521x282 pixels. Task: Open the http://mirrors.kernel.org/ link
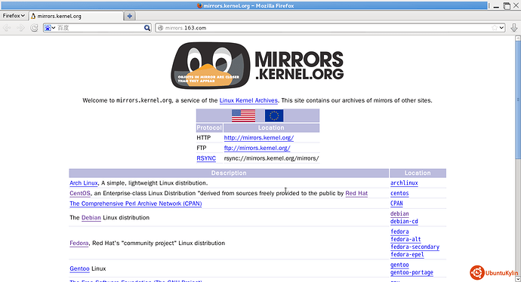click(259, 138)
